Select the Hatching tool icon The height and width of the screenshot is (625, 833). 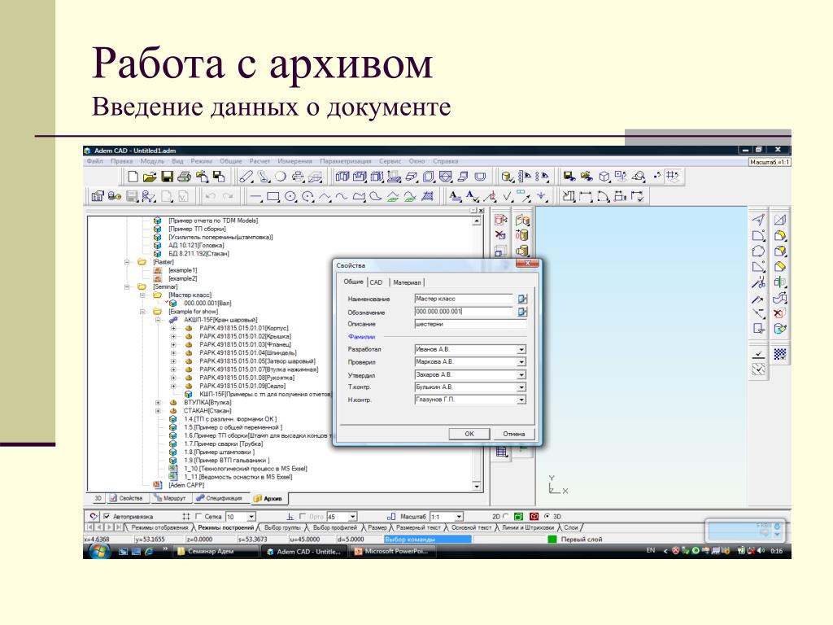[x=427, y=197]
